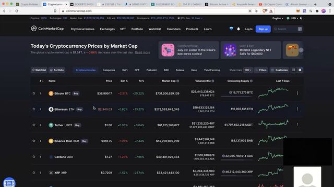
Task: Select the Solana tab
Action: point(180,70)
